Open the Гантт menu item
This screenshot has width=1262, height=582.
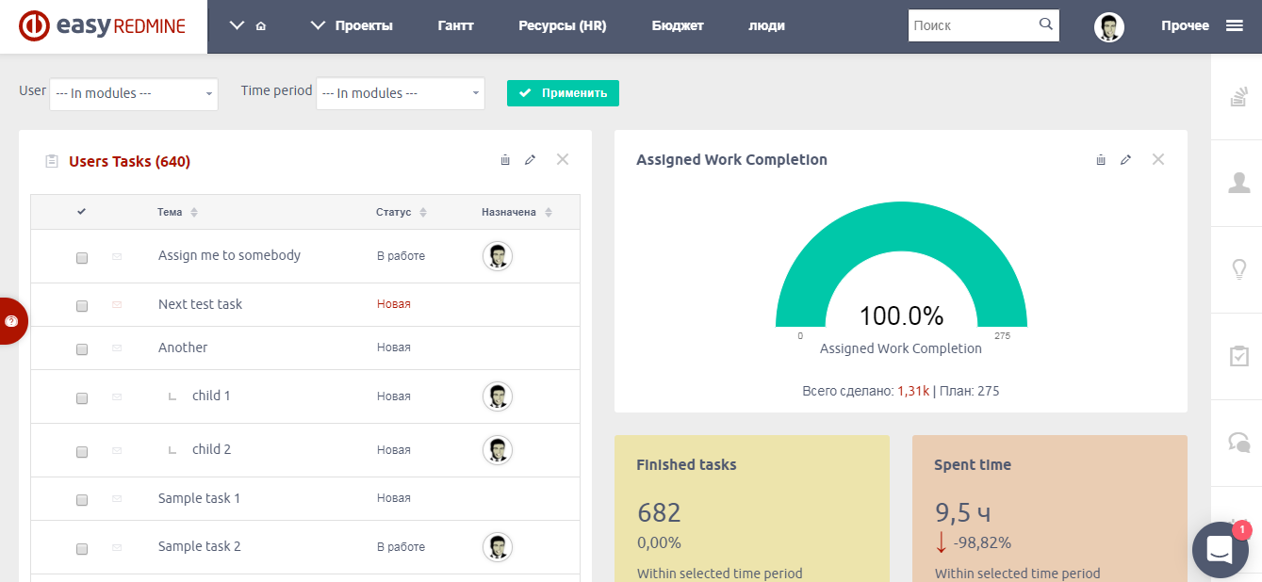point(456,25)
